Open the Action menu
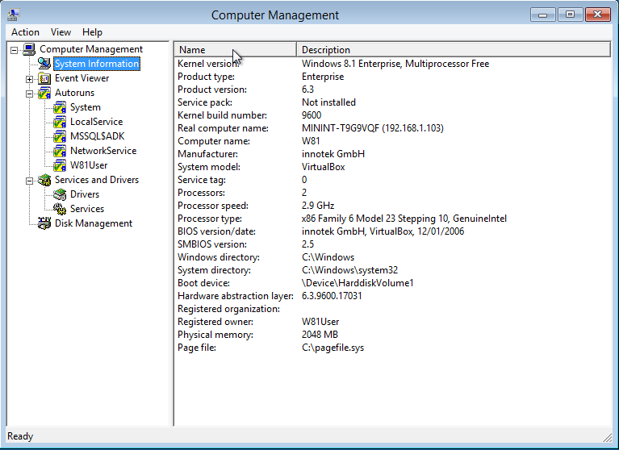Viewport: 619px width, 450px height. pyautogui.click(x=25, y=32)
